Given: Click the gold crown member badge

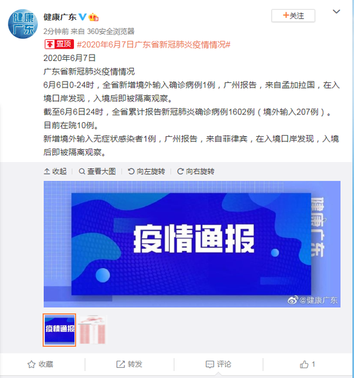Looking at the screenshot, I should [93, 17].
